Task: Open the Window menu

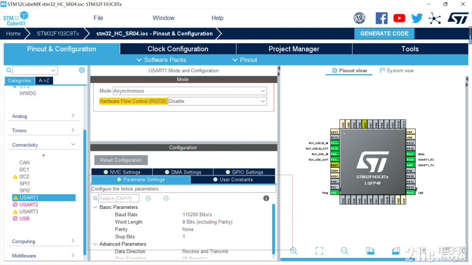Action: (x=163, y=18)
